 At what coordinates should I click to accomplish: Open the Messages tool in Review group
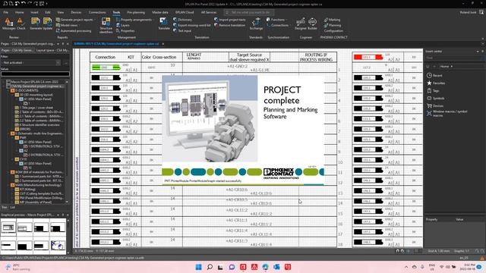click(x=8, y=24)
